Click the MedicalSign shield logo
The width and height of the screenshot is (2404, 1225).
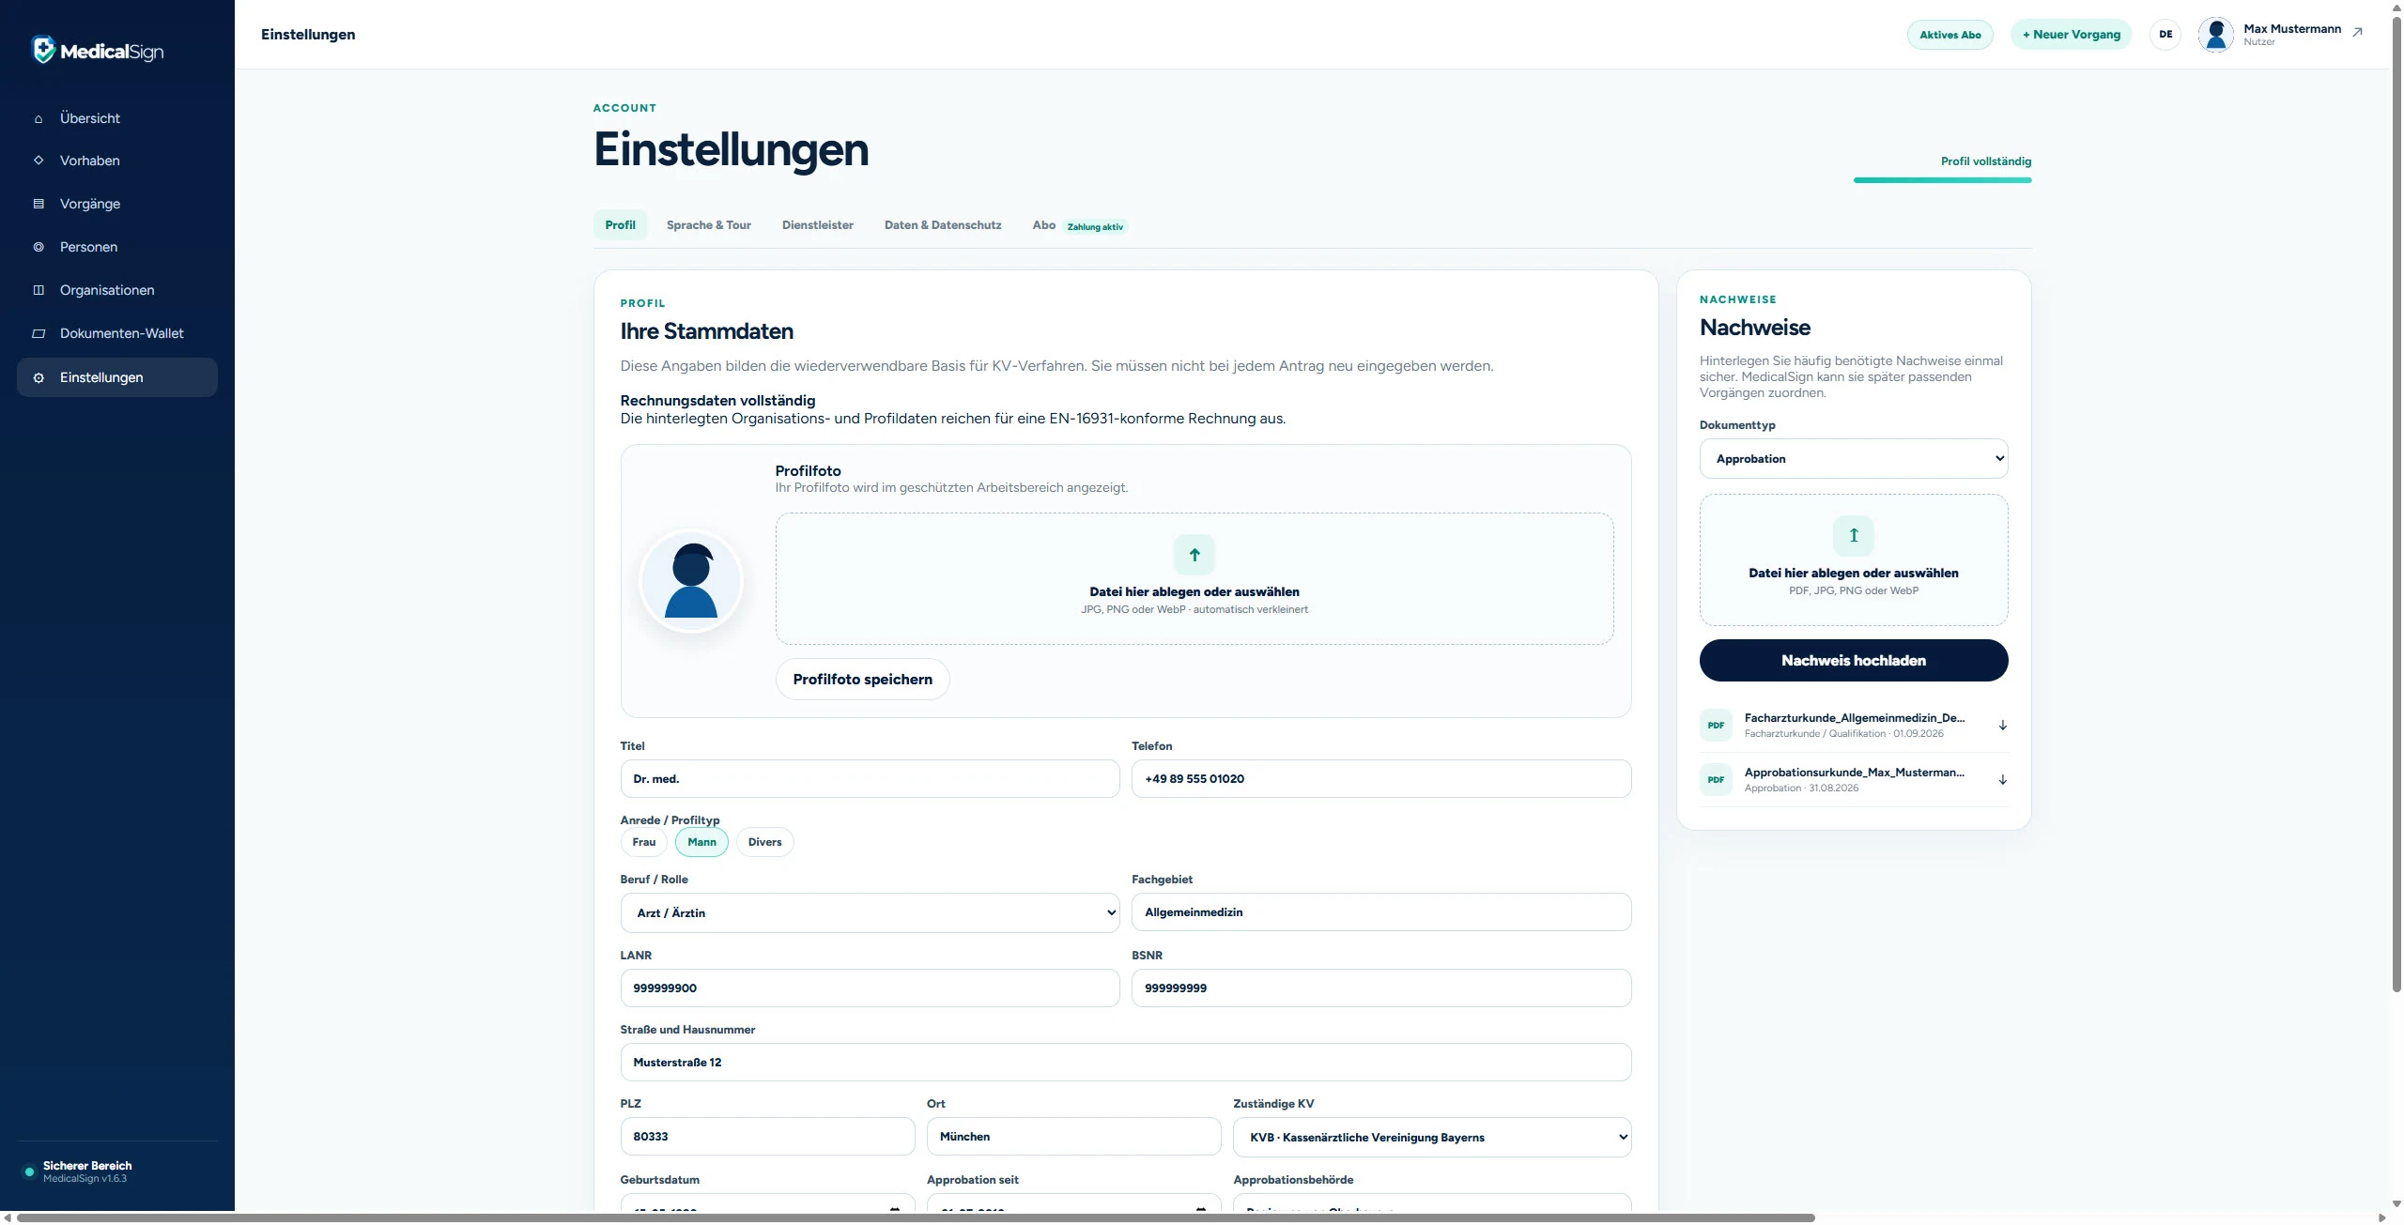pyautogui.click(x=43, y=49)
